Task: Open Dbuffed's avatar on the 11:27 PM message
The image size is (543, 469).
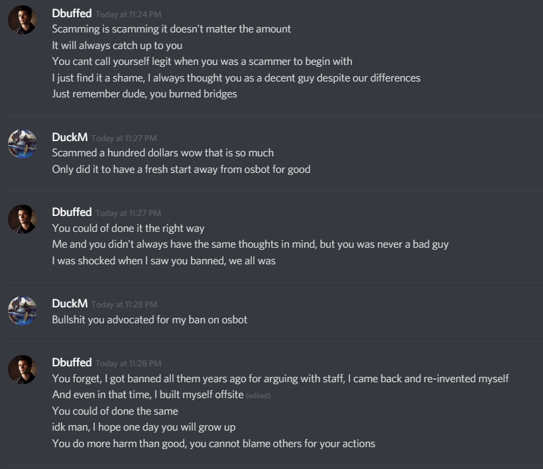Action: (x=23, y=219)
